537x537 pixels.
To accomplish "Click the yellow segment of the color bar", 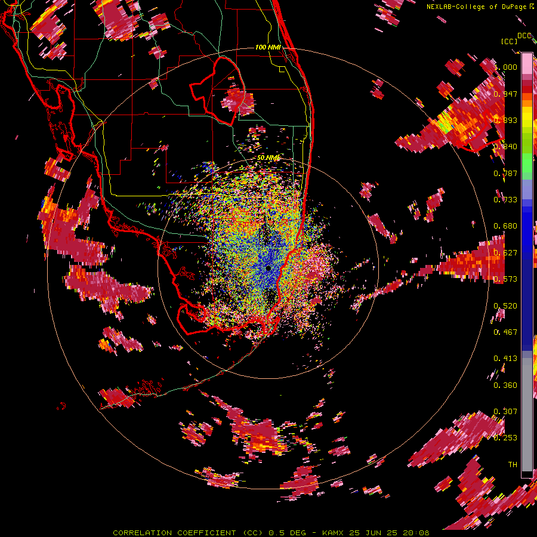I will pos(527,118).
